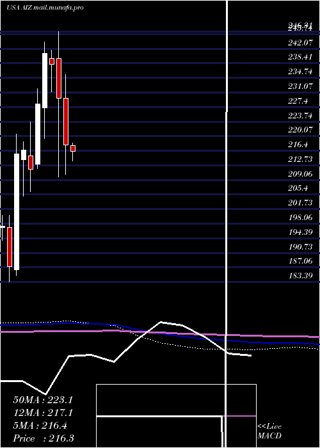Click the 187.06 price axis value

[x=300, y=261]
